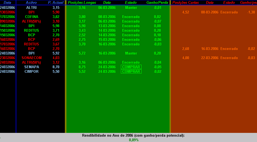
Task: Select the Manter status in the BPI row
Action: (x=131, y=53)
